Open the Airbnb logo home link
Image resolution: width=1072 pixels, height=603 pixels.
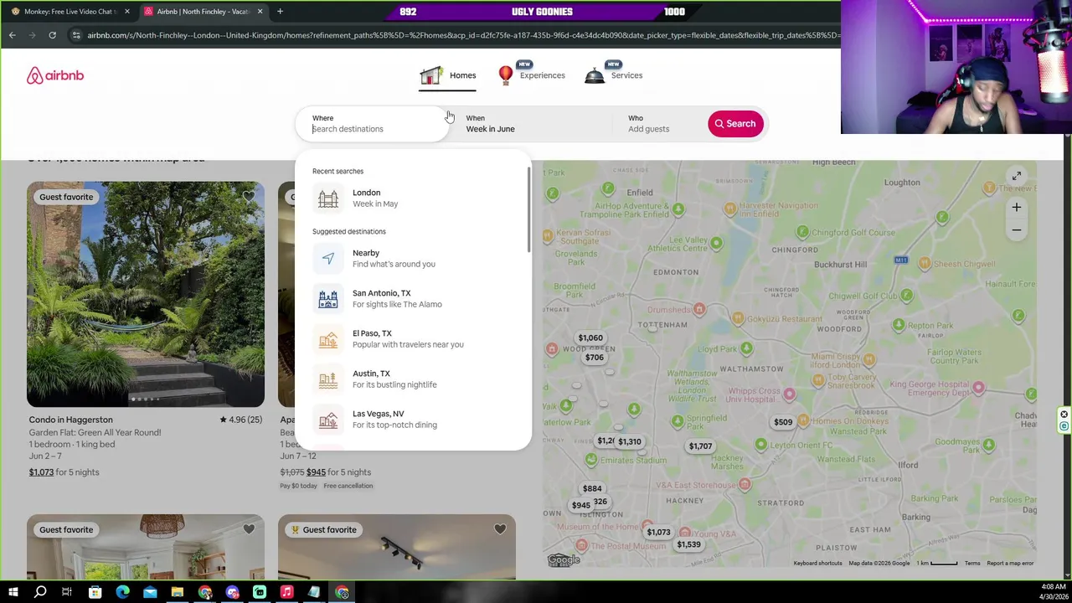[x=55, y=75]
